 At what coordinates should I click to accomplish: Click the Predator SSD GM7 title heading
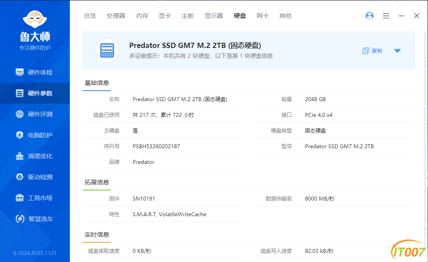(x=195, y=45)
